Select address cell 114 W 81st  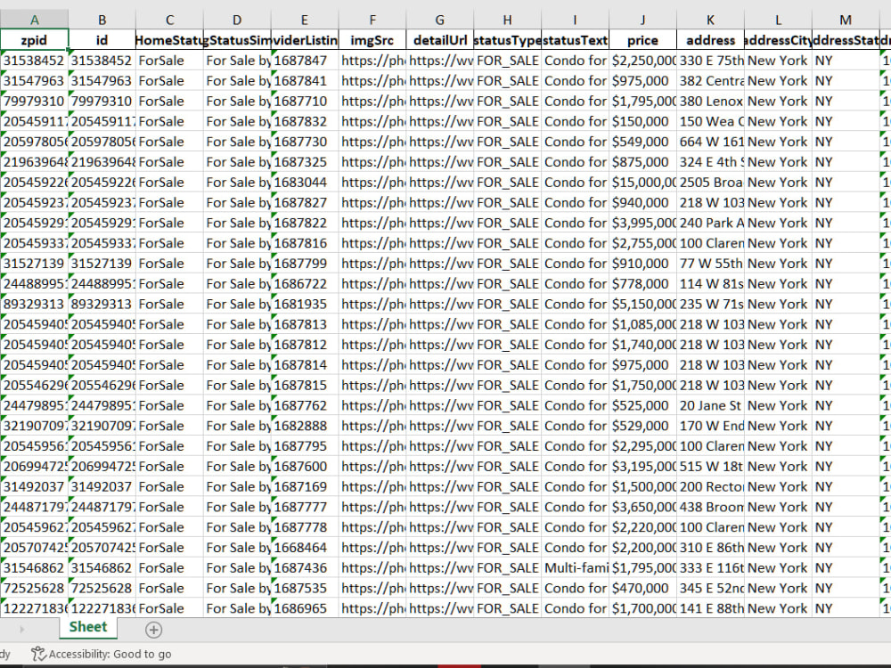pyautogui.click(x=710, y=283)
